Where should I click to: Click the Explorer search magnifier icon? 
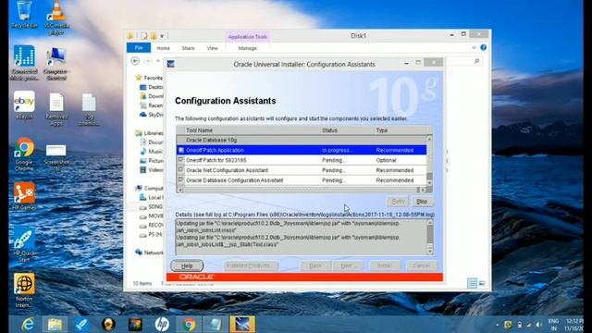pyautogui.click(x=477, y=61)
